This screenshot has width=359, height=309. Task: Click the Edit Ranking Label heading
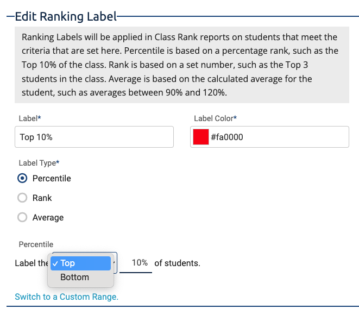(x=66, y=17)
